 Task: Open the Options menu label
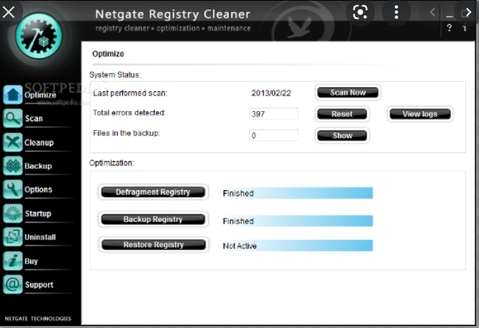pos(39,189)
